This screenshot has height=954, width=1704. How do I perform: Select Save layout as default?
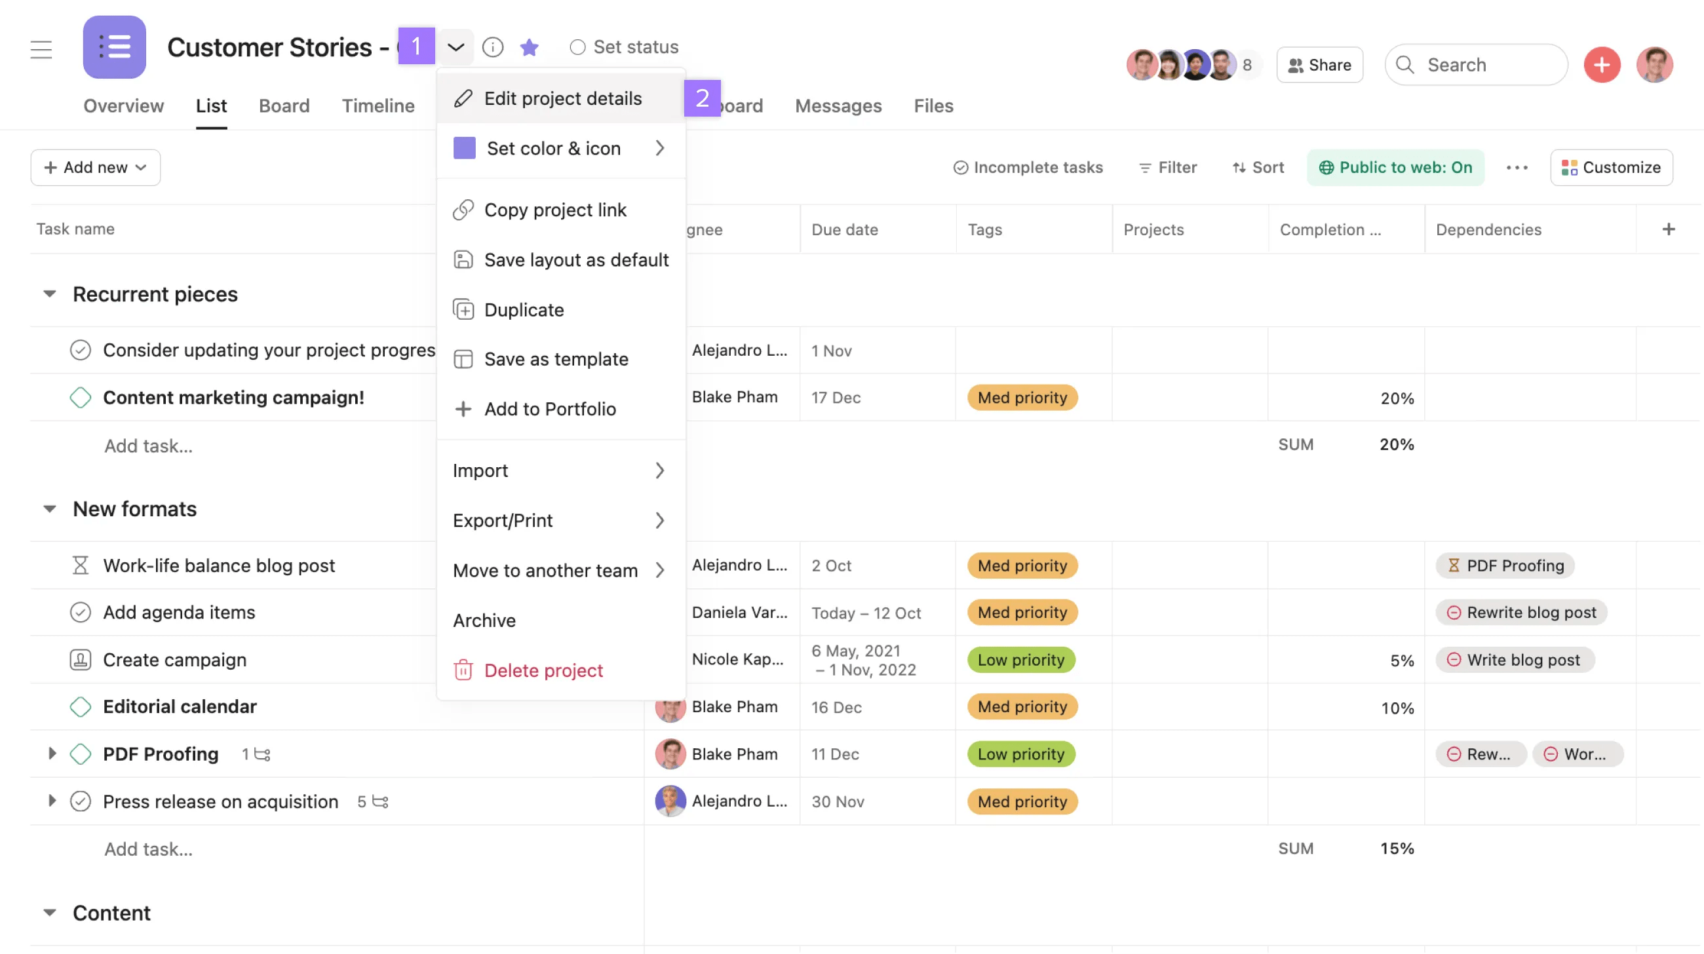(x=576, y=260)
